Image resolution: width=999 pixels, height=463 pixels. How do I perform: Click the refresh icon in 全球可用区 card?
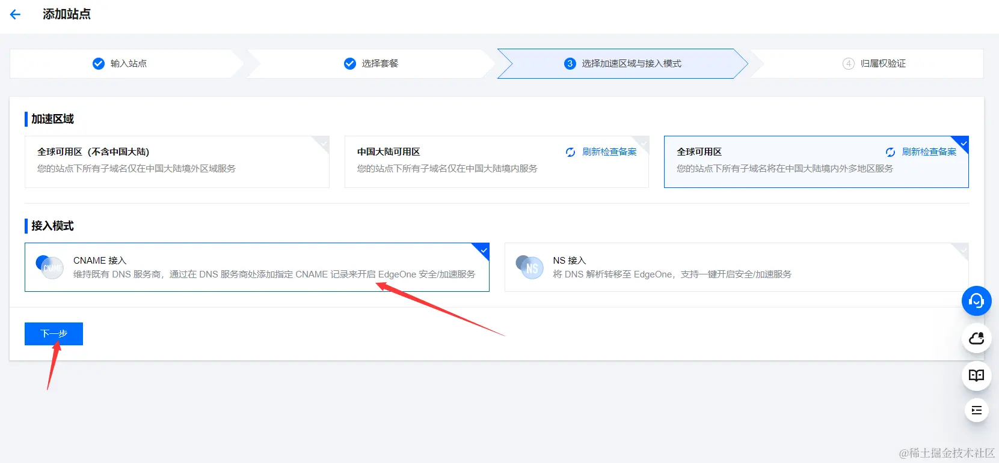890,152
